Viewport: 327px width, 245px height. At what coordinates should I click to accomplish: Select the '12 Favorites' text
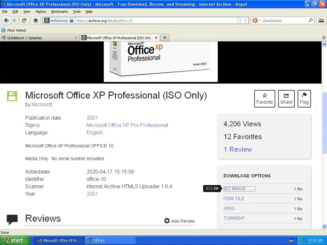[243, 137]
